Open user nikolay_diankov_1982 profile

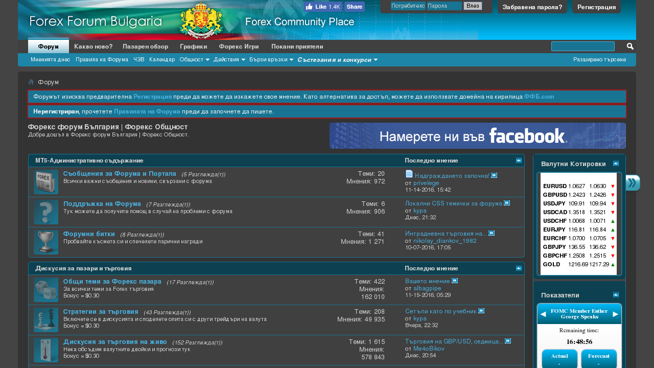point(445,241)
